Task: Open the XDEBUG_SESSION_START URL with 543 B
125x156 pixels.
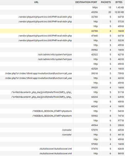Action: [x=52, y=111]
